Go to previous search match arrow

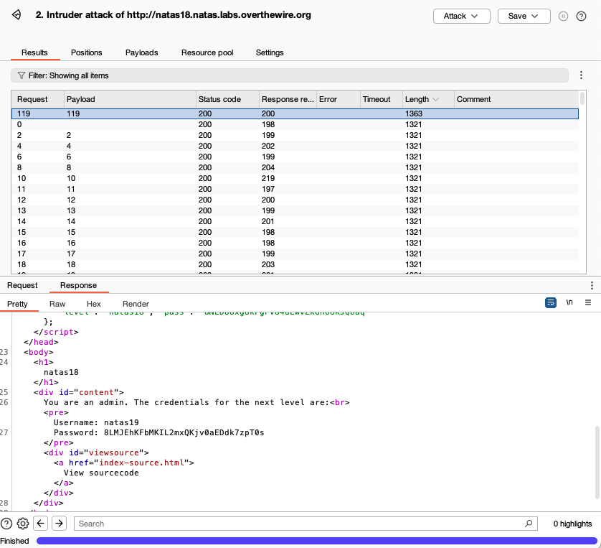(41, 524)
